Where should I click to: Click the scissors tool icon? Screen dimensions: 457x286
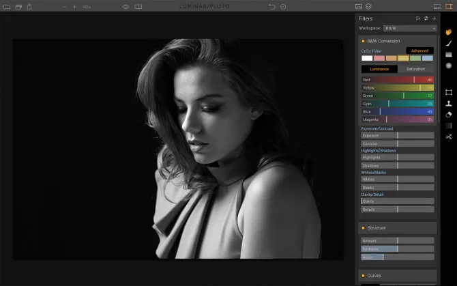point(449,137)
